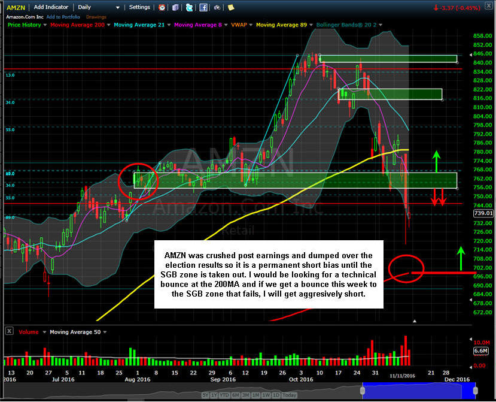
Task: Click the 739.01 current price tag
Action: [483, 213]
